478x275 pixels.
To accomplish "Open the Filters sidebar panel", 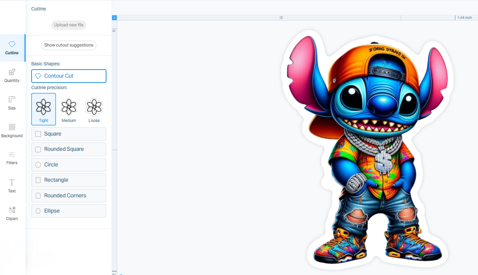I will pyautogui.click(x=12, y=158).
